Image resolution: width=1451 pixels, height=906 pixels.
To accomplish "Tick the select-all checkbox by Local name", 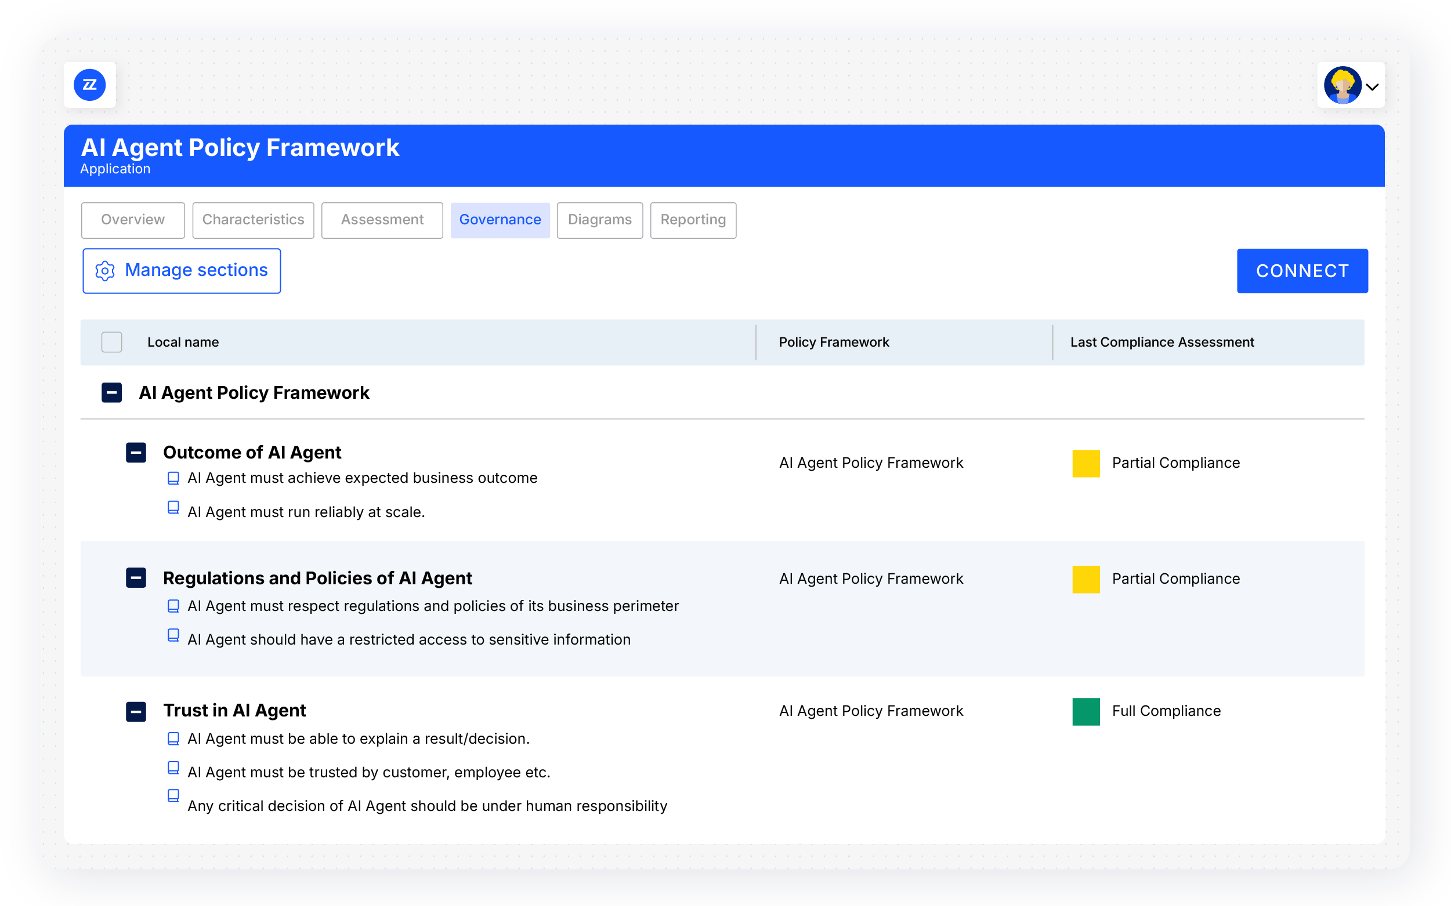I will click(111, 342).
